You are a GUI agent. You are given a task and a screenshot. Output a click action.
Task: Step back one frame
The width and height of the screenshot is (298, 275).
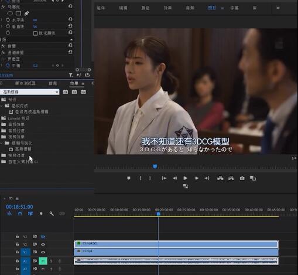(175, 178)
